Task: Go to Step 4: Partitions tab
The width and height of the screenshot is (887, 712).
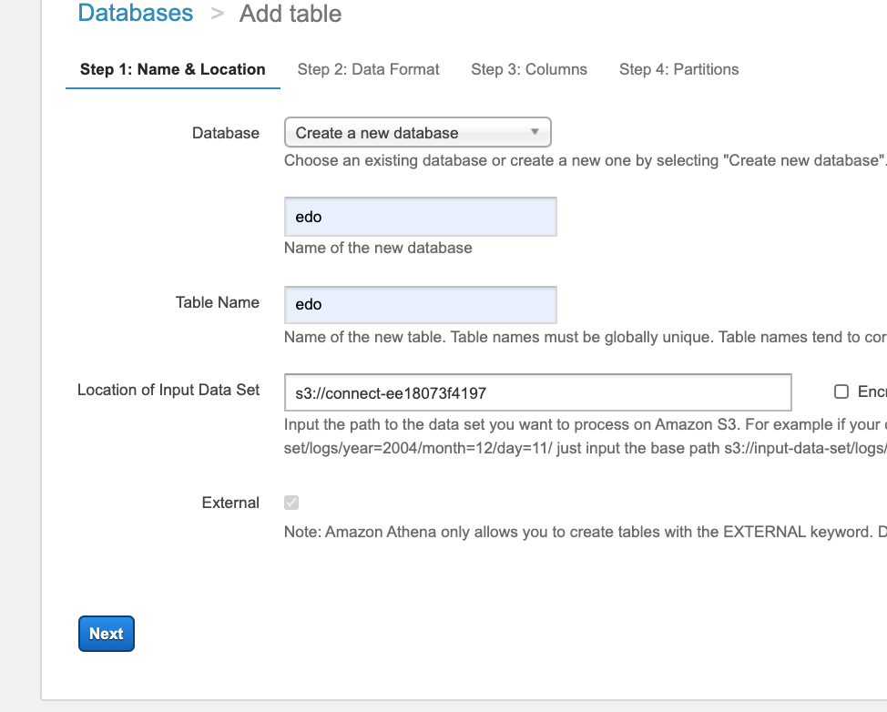Action: coord(679,69)
